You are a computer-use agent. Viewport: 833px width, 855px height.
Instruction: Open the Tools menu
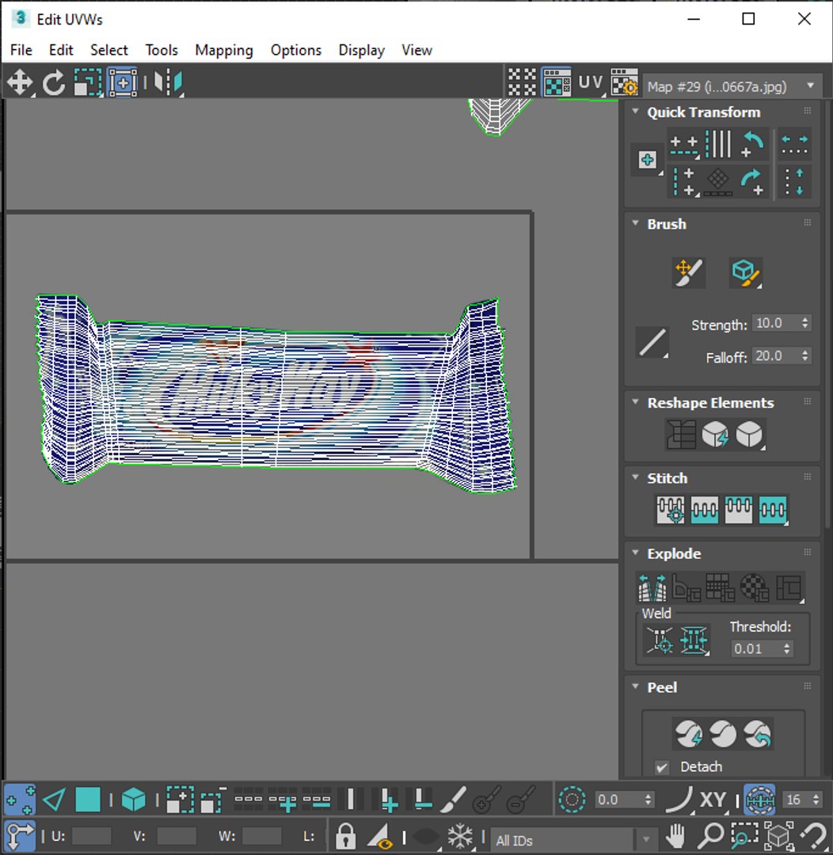tap(162, 50)
